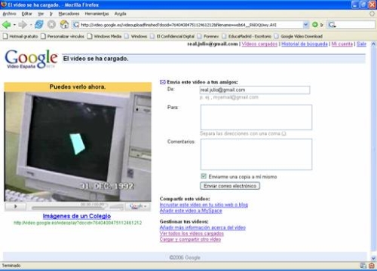Reload the page with the refresh icon
The width and height of the screenshot is (377, 271).
click(x=39, y=25)
